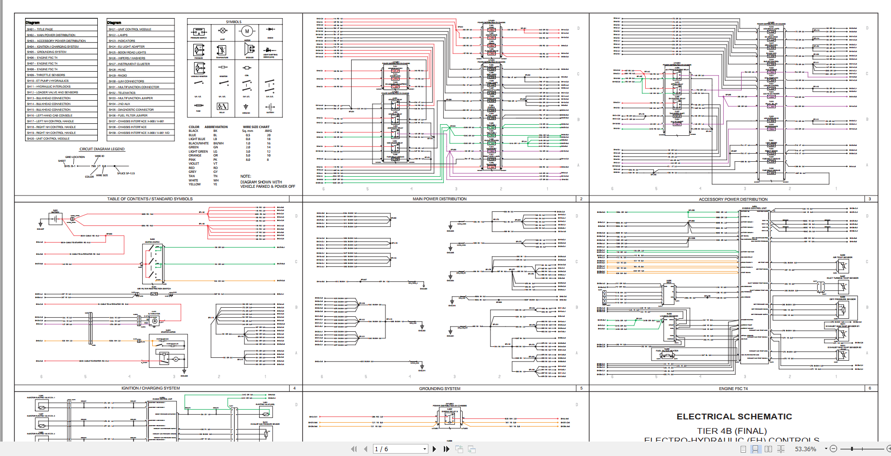Screen dimensions: 891x456
Task: Go to the first page
Action: tap(354, 449)
